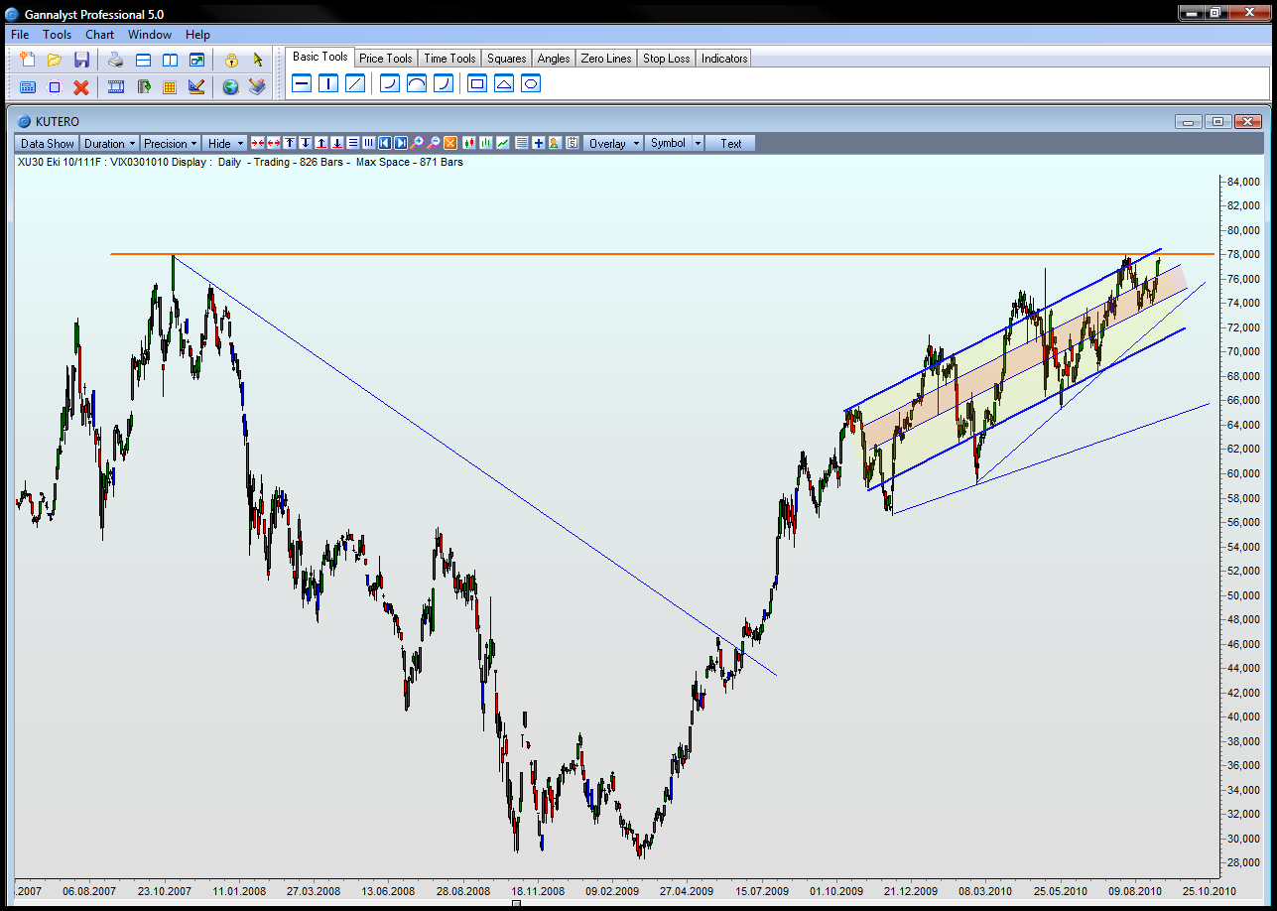Expand the Duration dropdown
Screen dimensions: 1277x911
pos(109,143)
